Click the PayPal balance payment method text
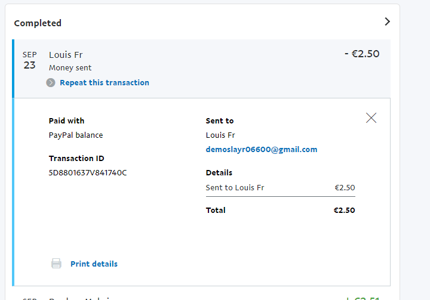Image resolution: width=430 pixels, height=300 pixels. pos(76,135)
